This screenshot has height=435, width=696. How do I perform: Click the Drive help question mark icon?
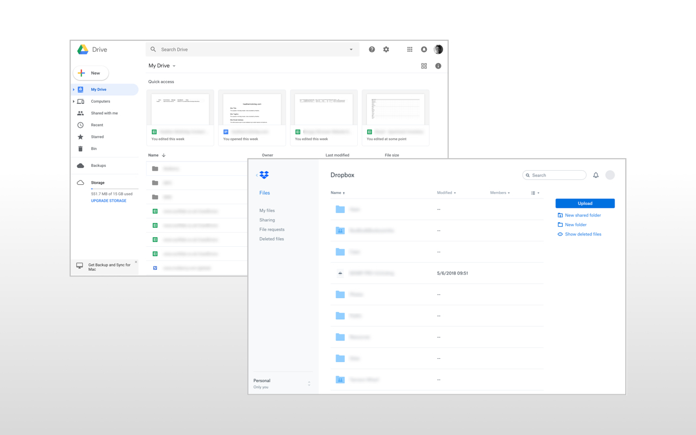pos(372,49)
